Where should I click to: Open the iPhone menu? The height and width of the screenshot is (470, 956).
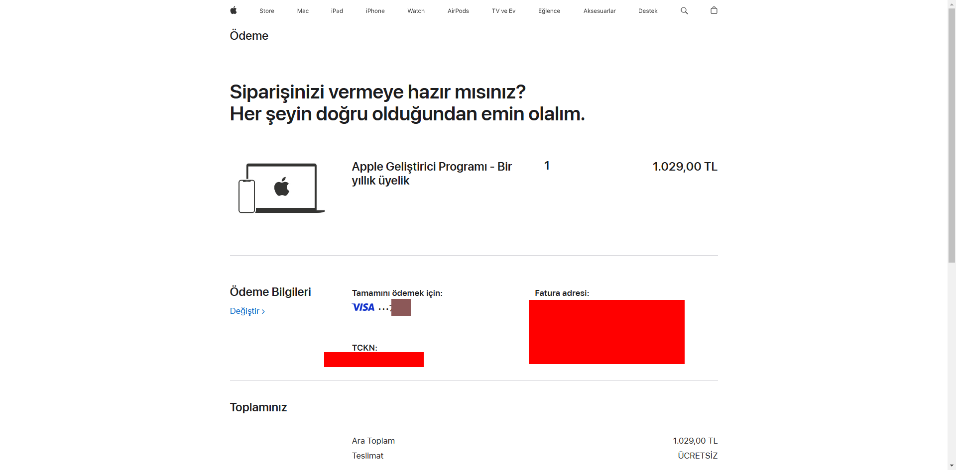(375, 11)
